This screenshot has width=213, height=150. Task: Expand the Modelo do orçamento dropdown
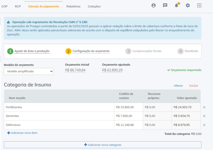[29, 71]
